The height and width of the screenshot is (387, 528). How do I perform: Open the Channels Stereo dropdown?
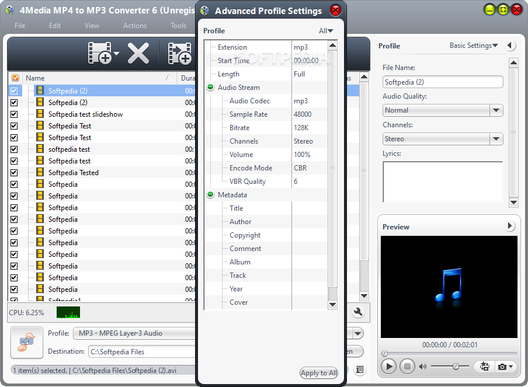[496, 139]
